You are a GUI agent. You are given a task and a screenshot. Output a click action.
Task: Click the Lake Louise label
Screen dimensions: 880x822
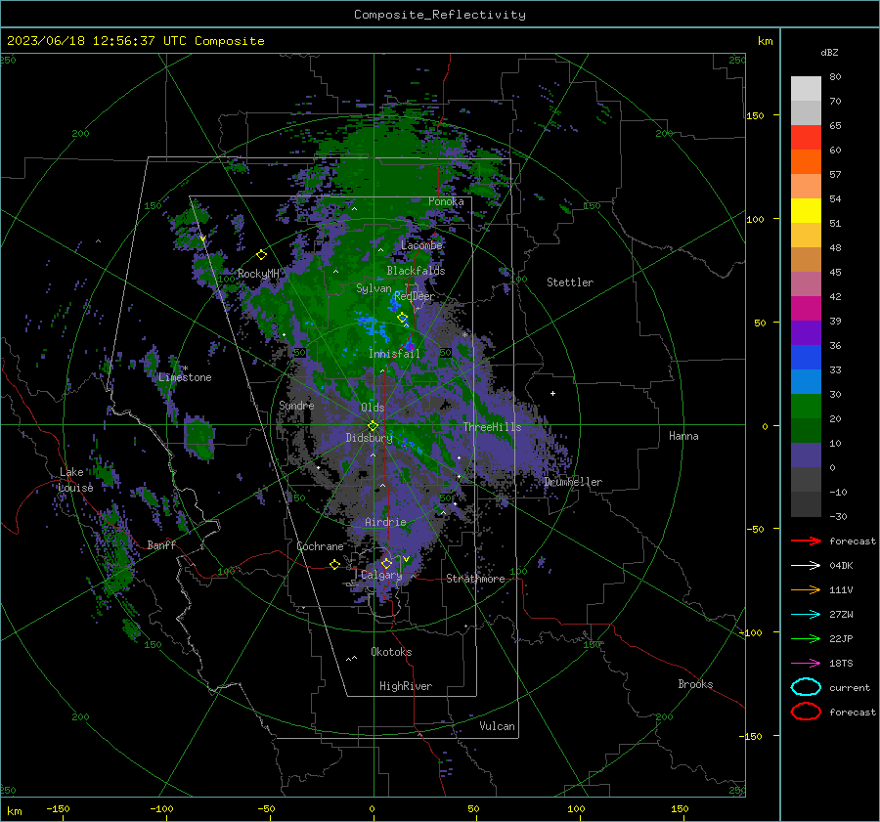75,480
